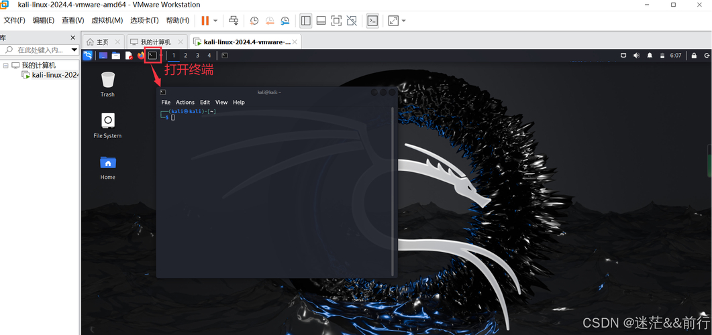Collapse the 我的计算机 tree node

(5, 65)
